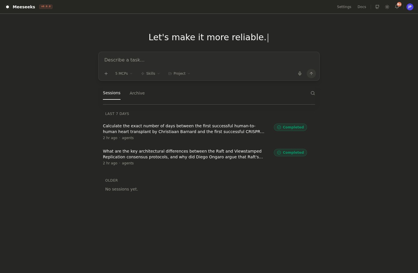The image size is (418, 273).
Task: Click the plus attachment icon in the composer
Action: coord(106,74)
